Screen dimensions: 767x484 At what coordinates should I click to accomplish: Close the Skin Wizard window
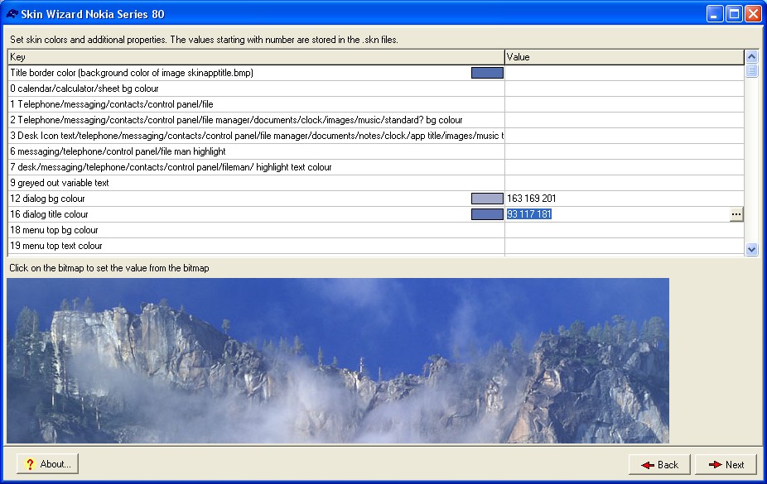pyautogui.click(x=753, y=14)
